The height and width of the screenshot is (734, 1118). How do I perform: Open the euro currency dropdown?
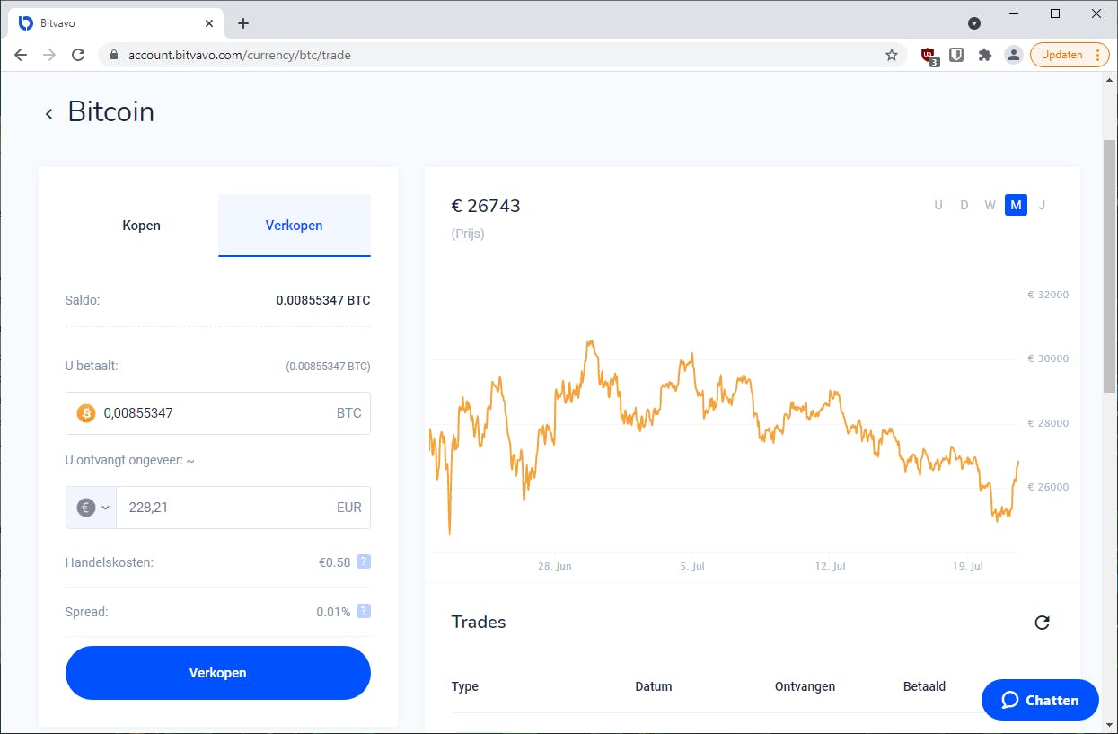[92, 508]
